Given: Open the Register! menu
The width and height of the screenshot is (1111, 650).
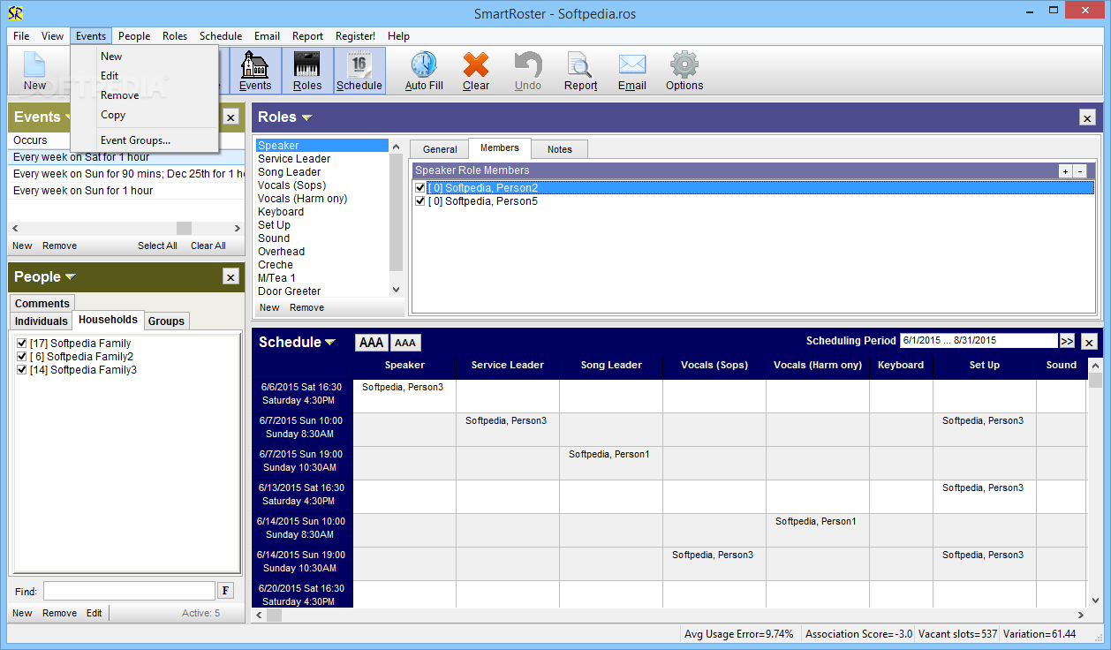Looking at the screenshot, I should click(x=355, y=36).
